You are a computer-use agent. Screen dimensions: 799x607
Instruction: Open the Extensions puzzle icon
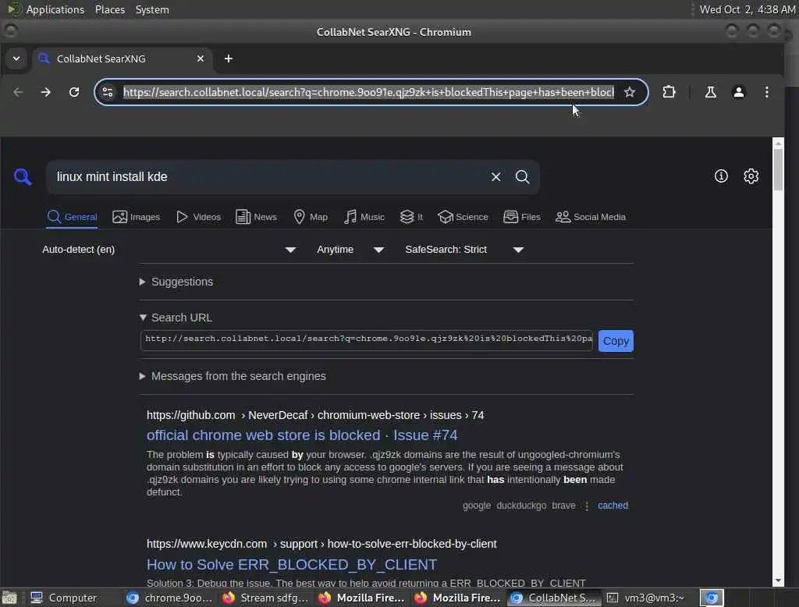point(669,92)
